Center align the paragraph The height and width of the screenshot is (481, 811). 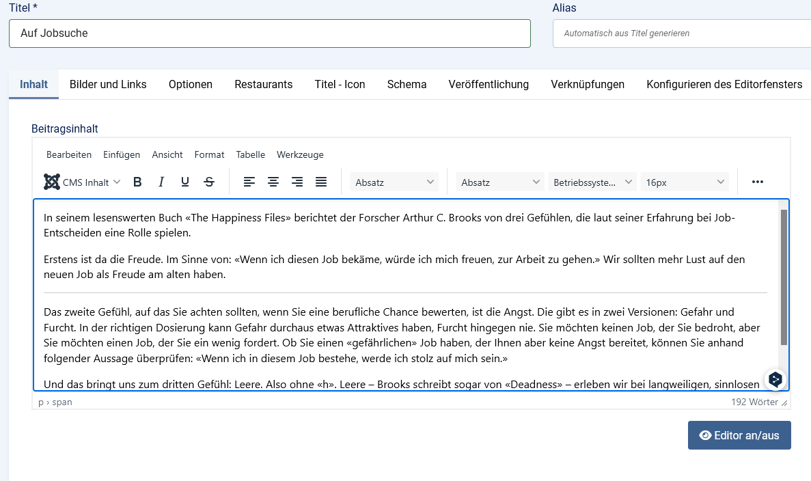pyautogui.click(x=273, y=182)
